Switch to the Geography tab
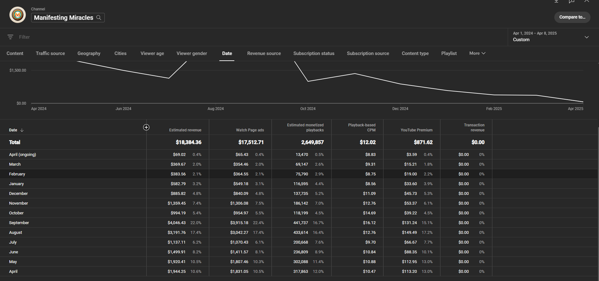 89,53
